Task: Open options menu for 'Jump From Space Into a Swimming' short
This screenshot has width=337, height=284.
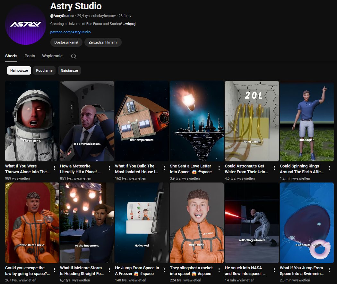Action: (x=329, y=270)
